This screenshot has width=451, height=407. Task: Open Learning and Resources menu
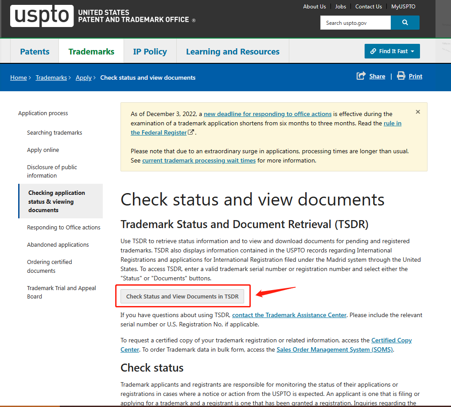(233, 51)
